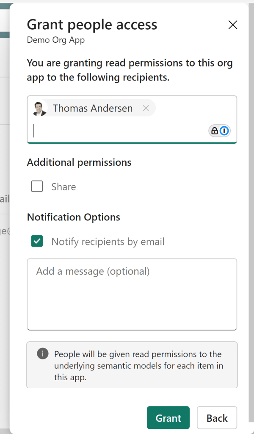Click the info icon beside permissions note
Viewport: 254px width, 434px height.
(43, 353)
